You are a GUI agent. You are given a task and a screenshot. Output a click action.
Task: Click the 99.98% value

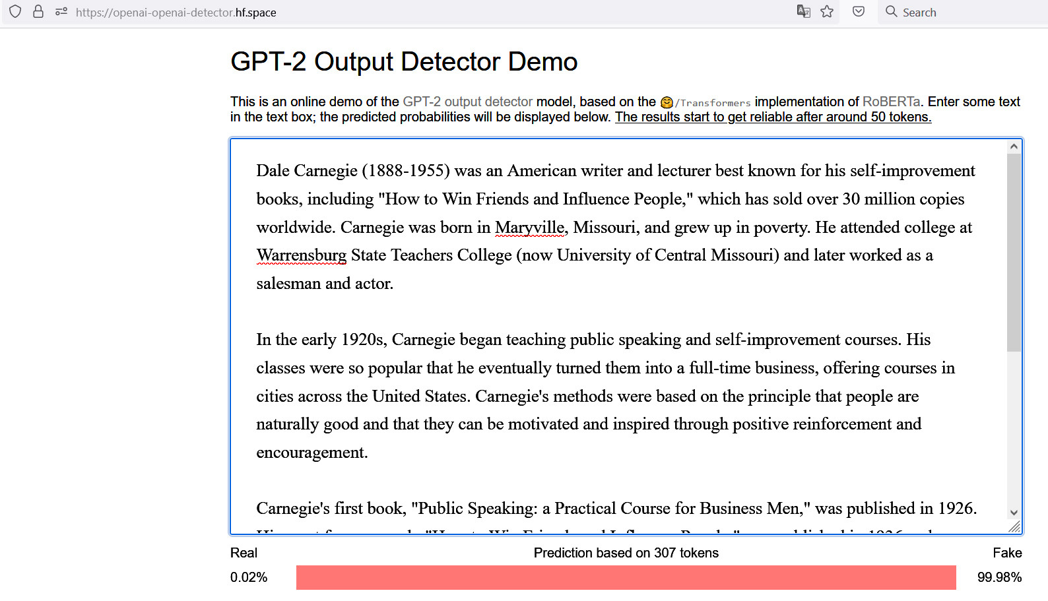click(999, 577)
